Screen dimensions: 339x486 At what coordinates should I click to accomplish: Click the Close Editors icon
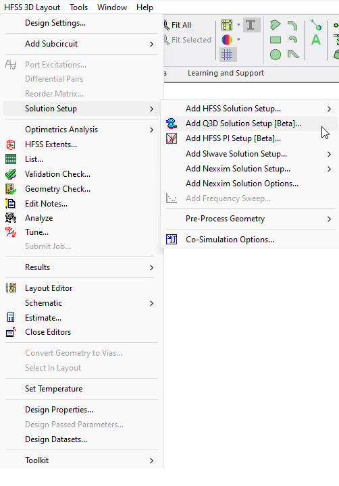pos(11,332)
